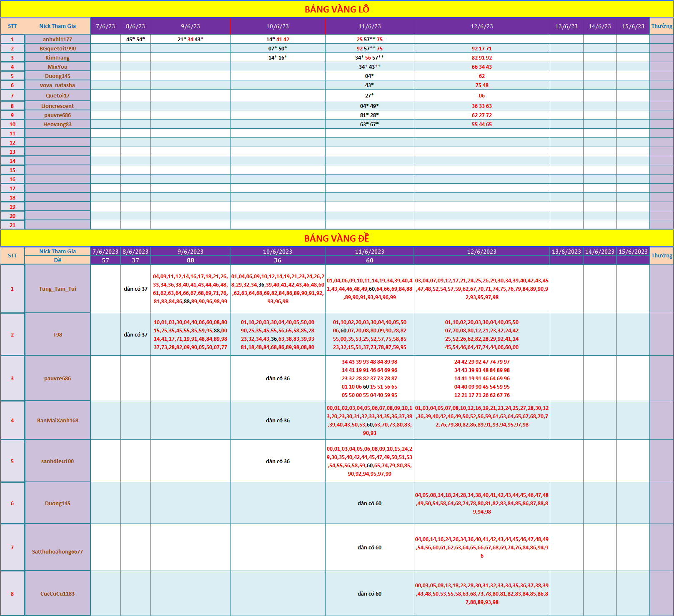
Task: Click the Satthuhoahong6677 nickname cell
Action: point(58,551)
